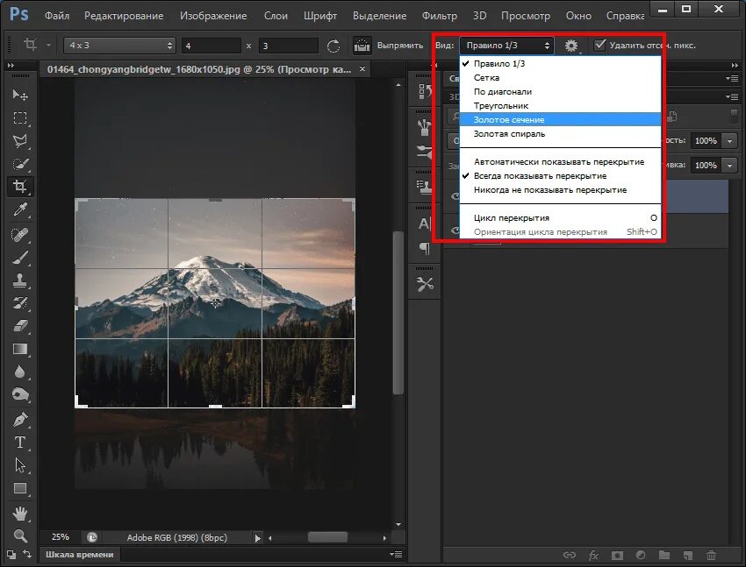Choose 'Золотая спираль' overlay

pos(561,134)
